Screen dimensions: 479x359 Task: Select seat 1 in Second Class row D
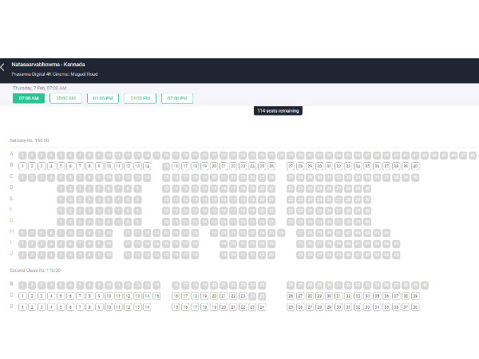pos(22,306)
